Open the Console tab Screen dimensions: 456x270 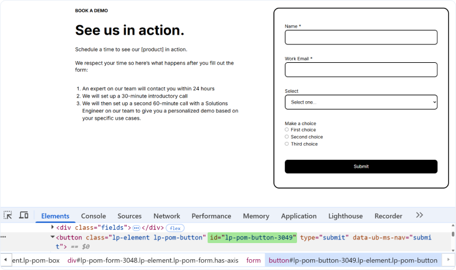click(94, 216)
